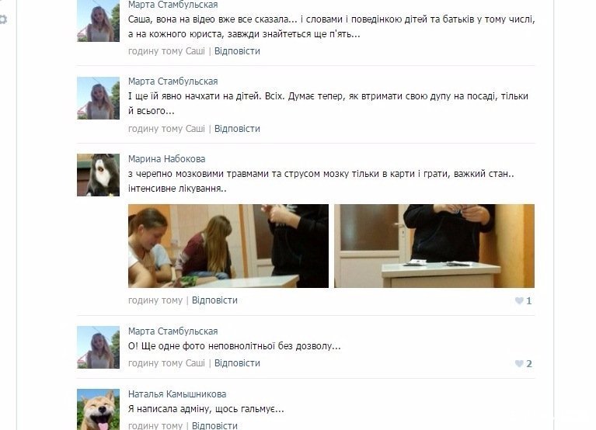596x430 pixels.
Task: Click Марта Стамбульская name above 'О! Ще одне фото'
Action: click(173, 331)
